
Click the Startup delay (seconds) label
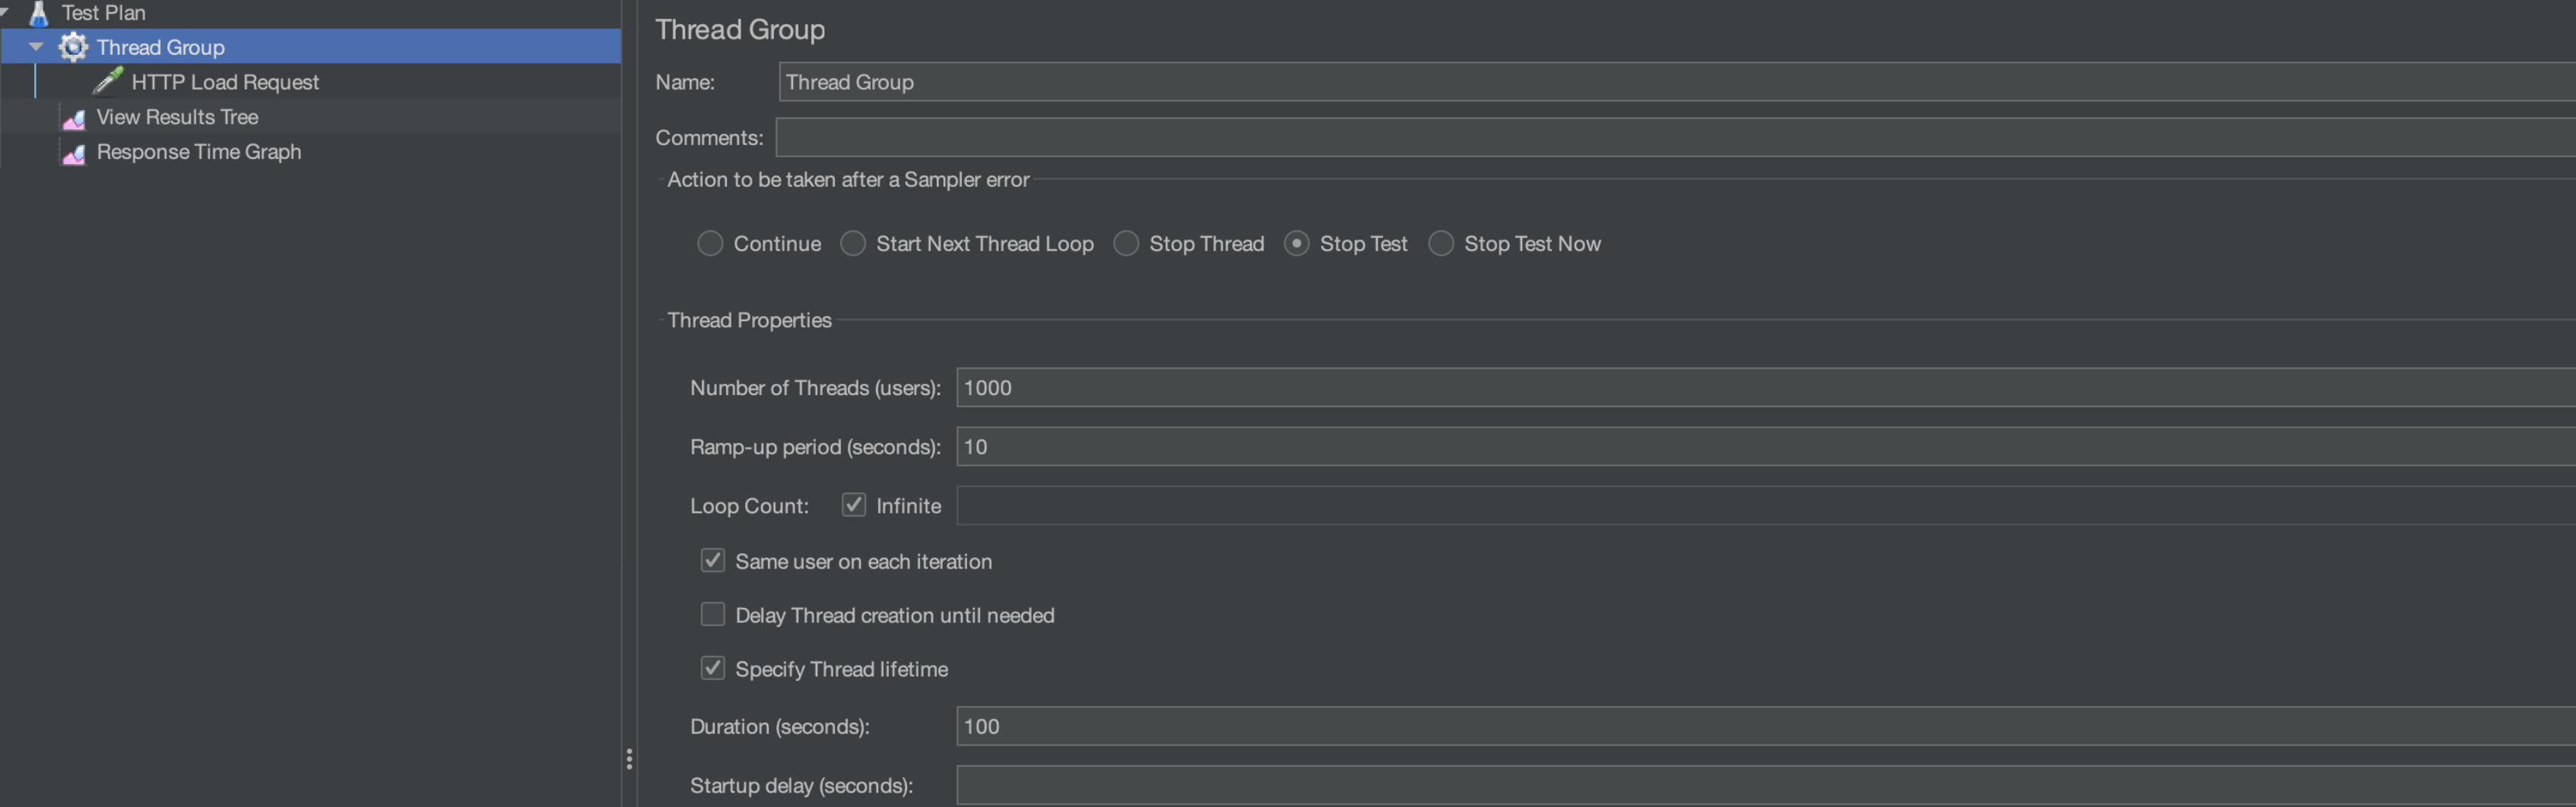click(x=801, y=786)
